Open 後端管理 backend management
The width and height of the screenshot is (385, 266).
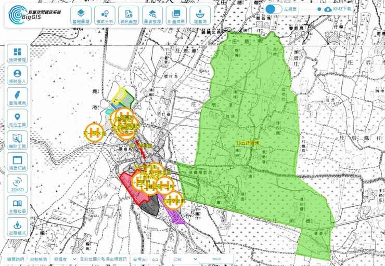click(17, 54)
